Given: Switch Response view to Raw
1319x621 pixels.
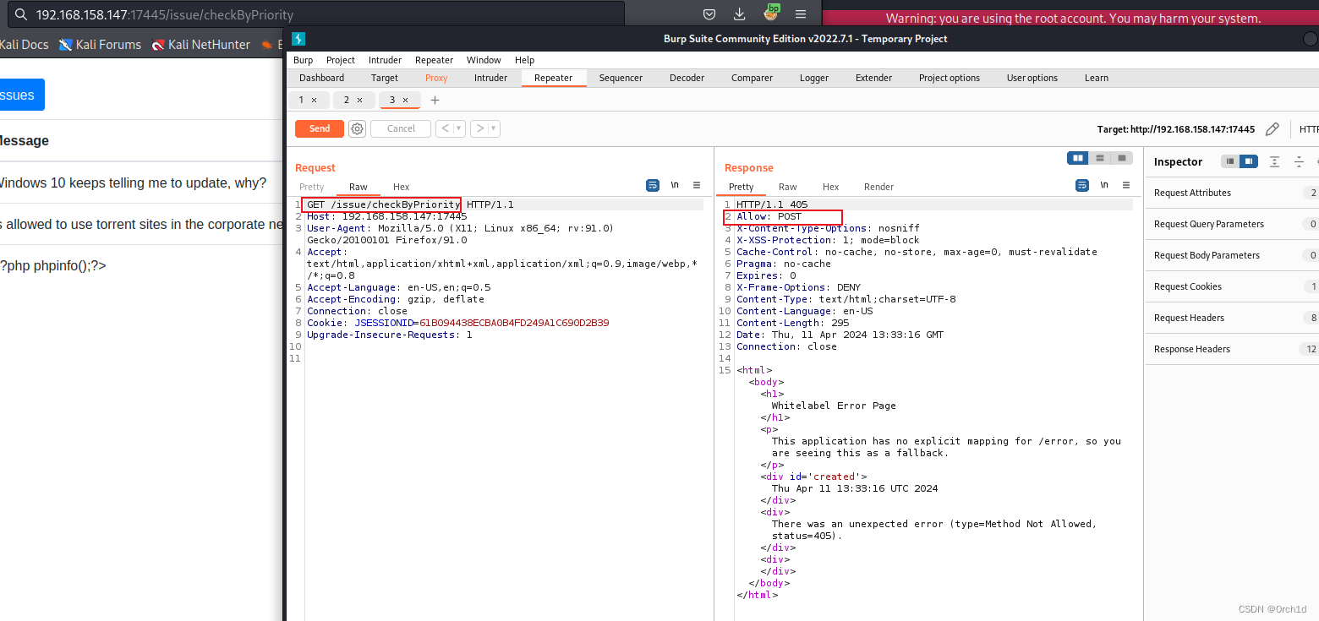Looking at the screenshot, I should (x=787, y=187).
